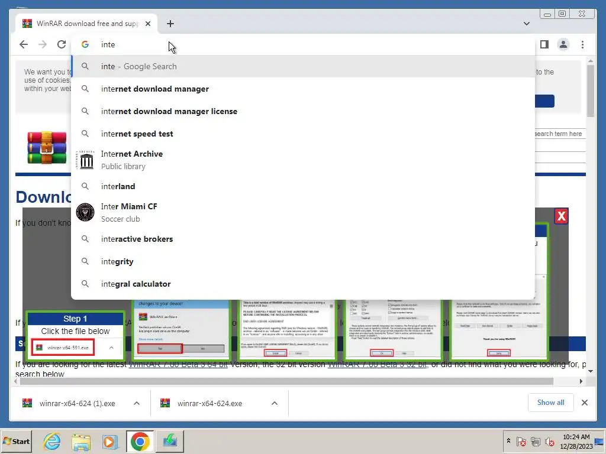This screenshot has width=606, height=454.
Task: Click the Inter Miami CF crest icon
Action: pyautogui.click(x=85, y=212)
